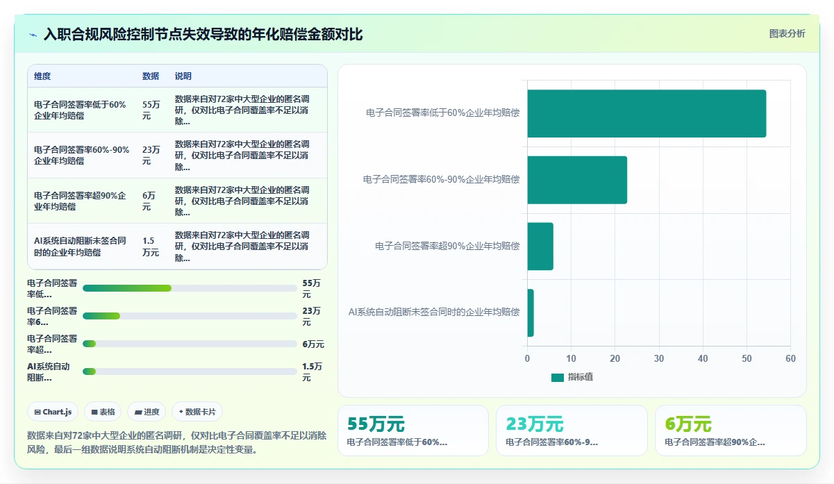834x484 pixels.
Task: Click the 维度 column header
Action: coord(42,76)
